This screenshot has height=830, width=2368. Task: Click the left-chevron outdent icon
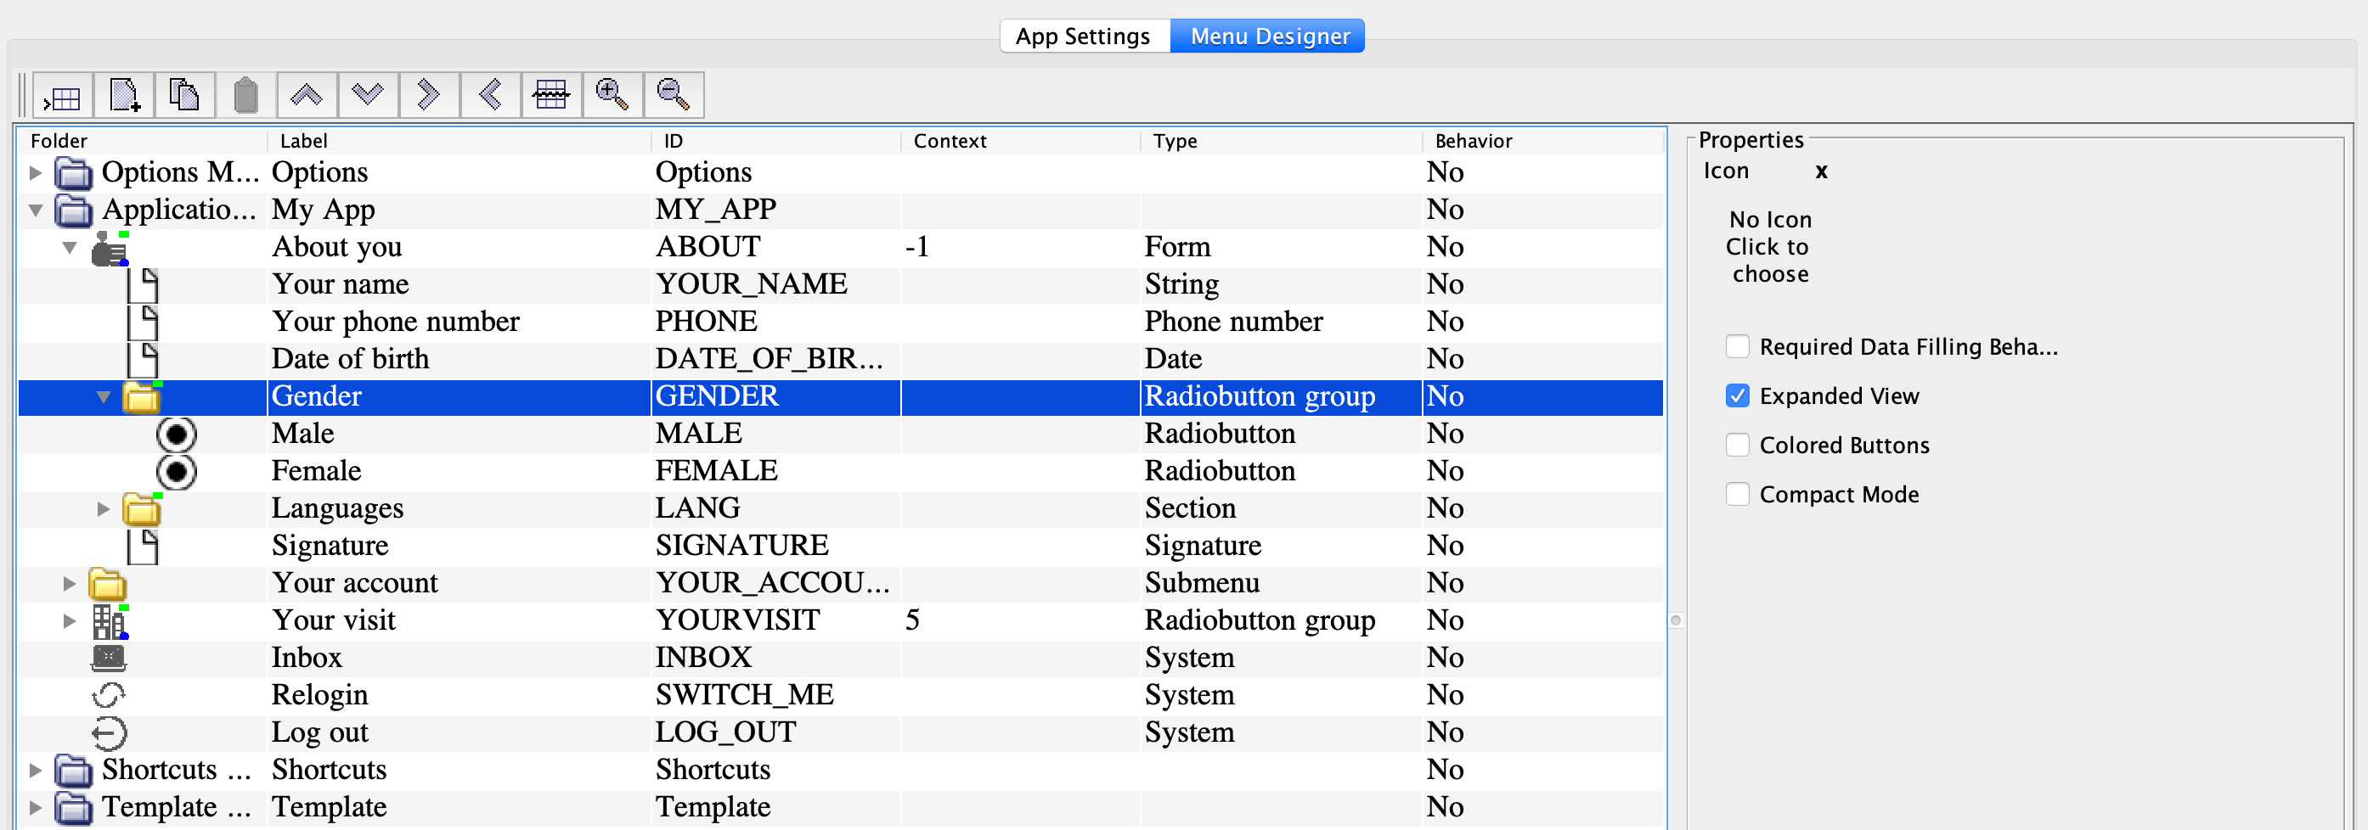pos(490,96)
